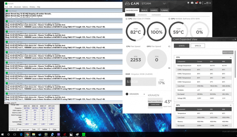Click the KRAKEN device round icon

(127, 94)
